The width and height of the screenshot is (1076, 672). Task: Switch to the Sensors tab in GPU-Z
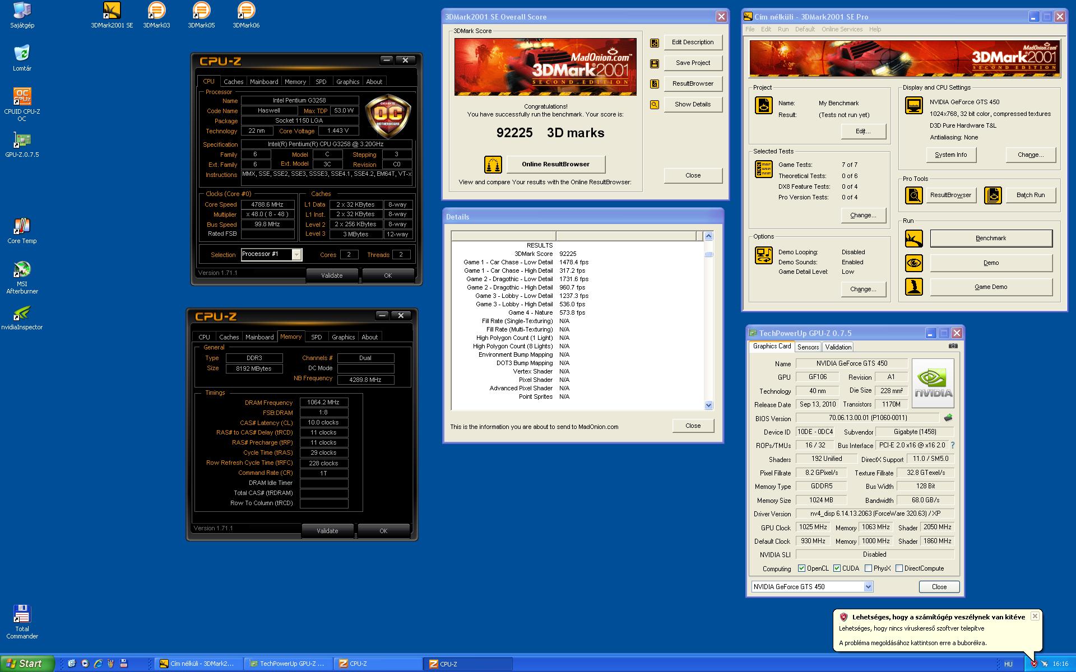point(808,347)
